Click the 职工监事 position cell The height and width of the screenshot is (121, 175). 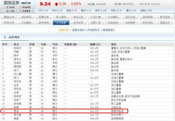(116, 104)
